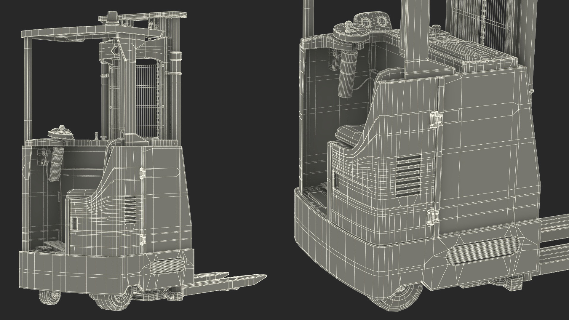
Task: Click the cylindrical armrest on left forklift
Action: (x=57, y=164)
